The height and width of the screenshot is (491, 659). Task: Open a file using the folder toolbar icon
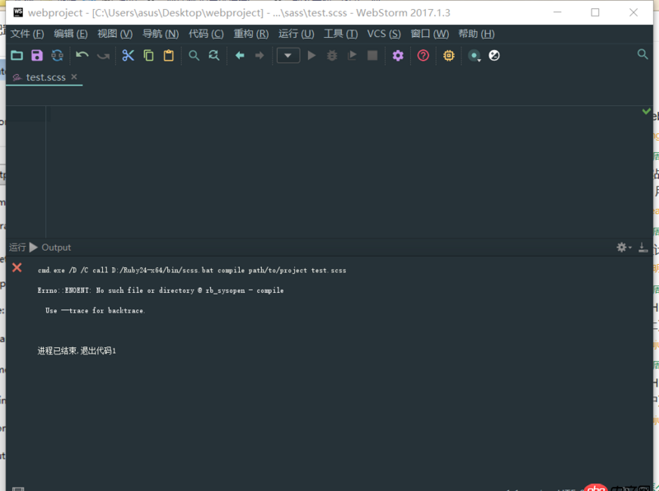point(16,55)
